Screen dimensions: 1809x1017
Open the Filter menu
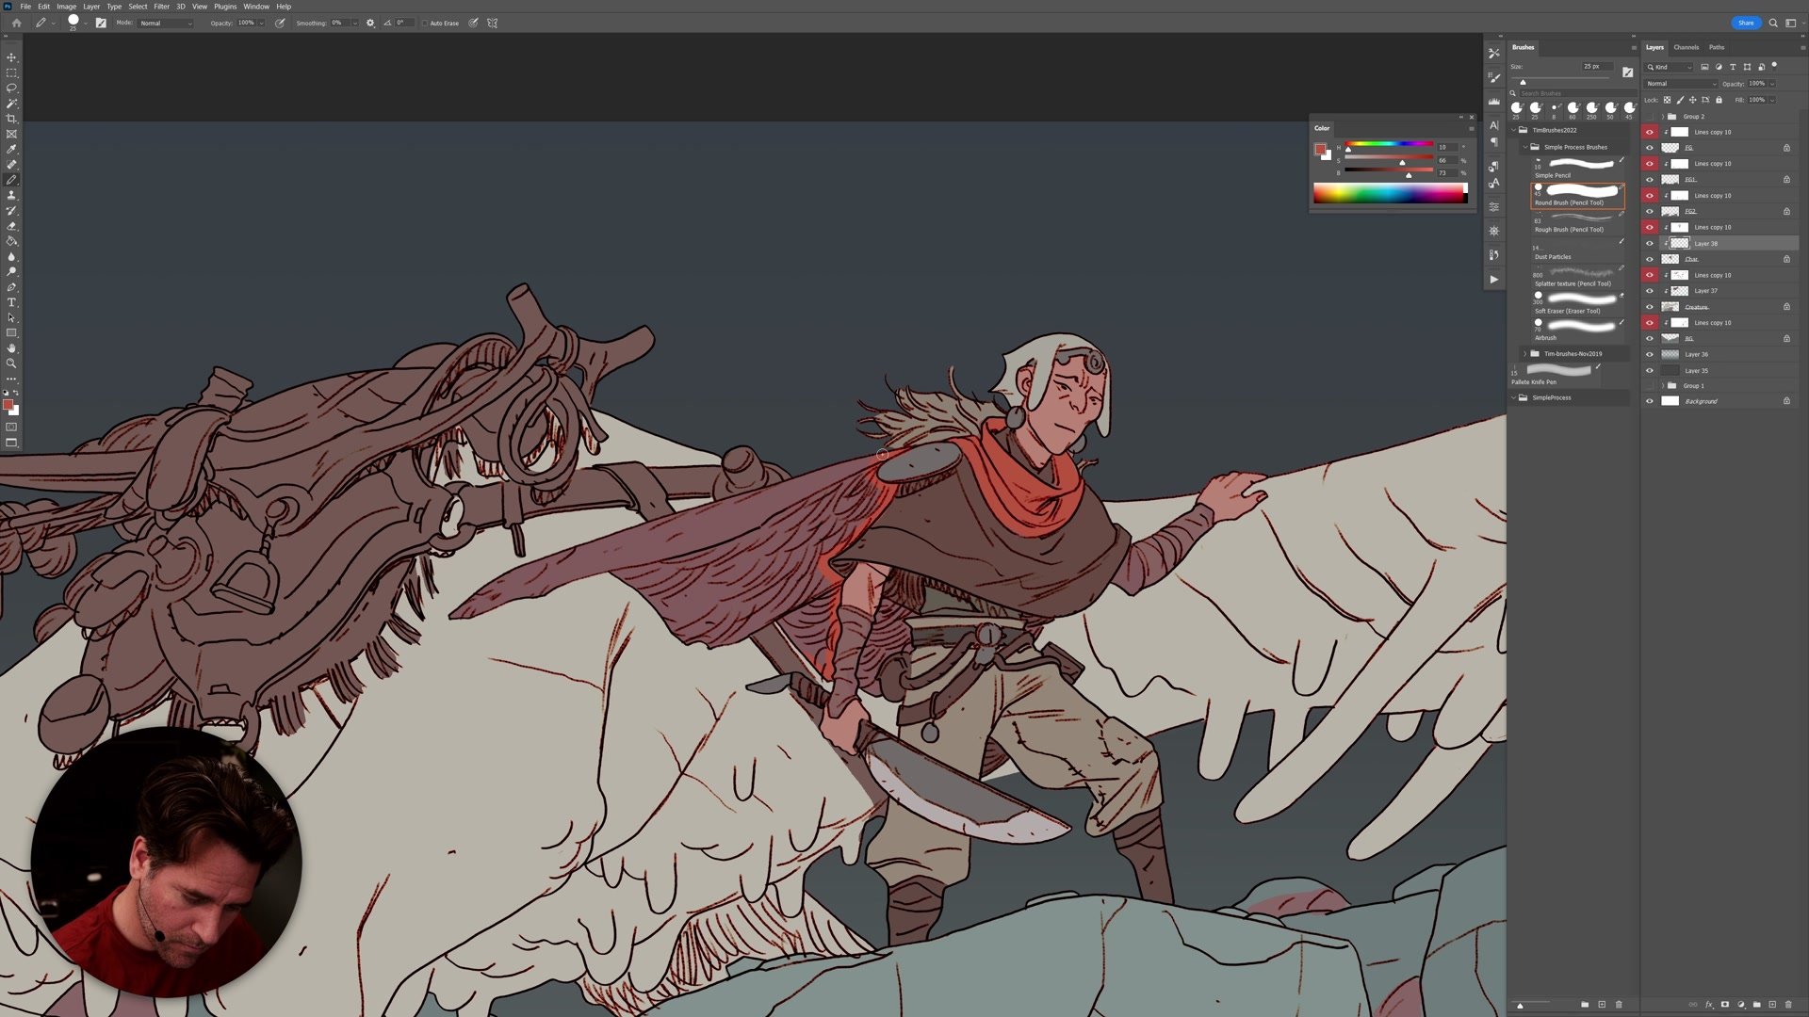pyautogui.click(x=161, y=6)
